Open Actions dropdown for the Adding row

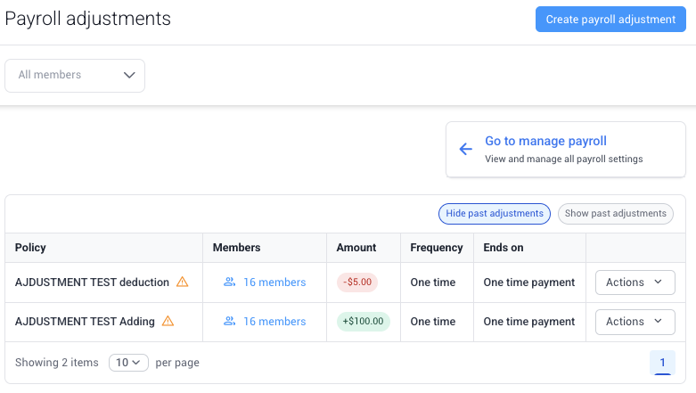(635, 322)
